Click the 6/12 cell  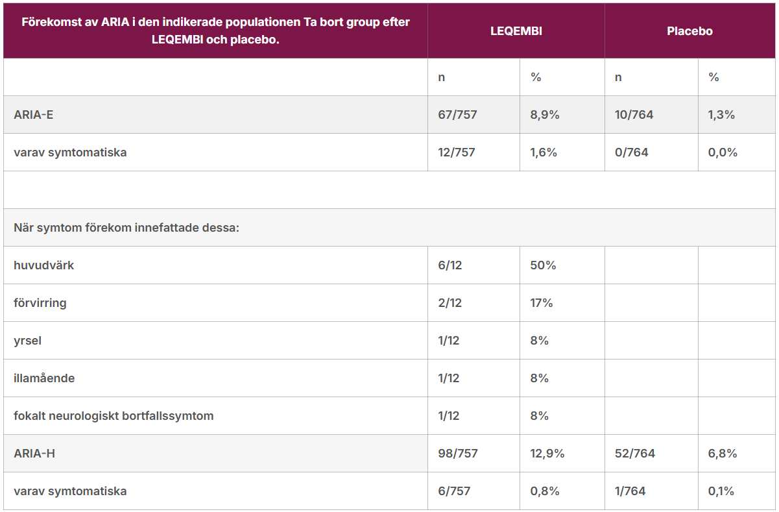tap(450, 265)
